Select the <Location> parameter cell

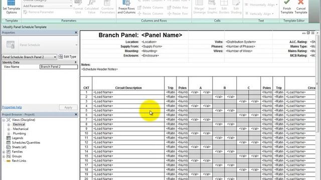point(149,42)
